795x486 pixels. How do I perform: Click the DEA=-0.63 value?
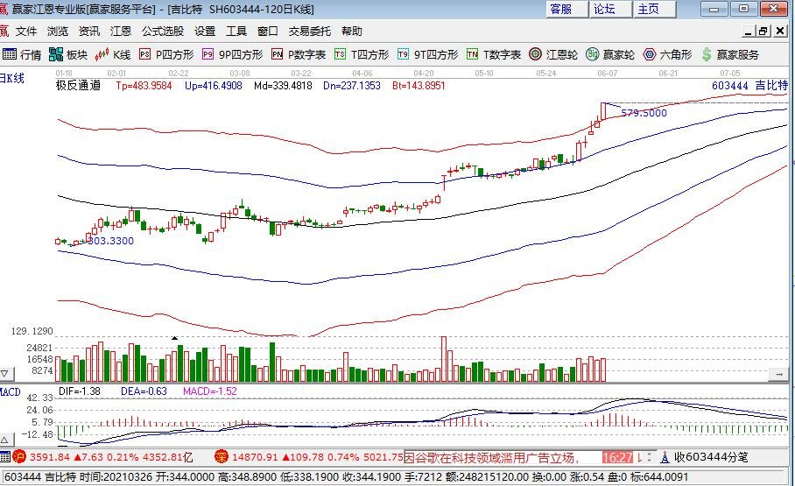coord(144,391)
